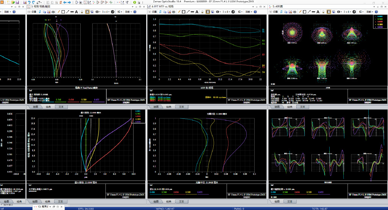Open the '3 x 4' grid dropdown in the FFT MTF window
The height and width of the screenshot is (210, 388).
click(x=225, y=12)
